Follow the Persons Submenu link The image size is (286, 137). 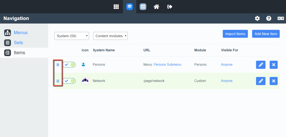[x=167, y=64]
